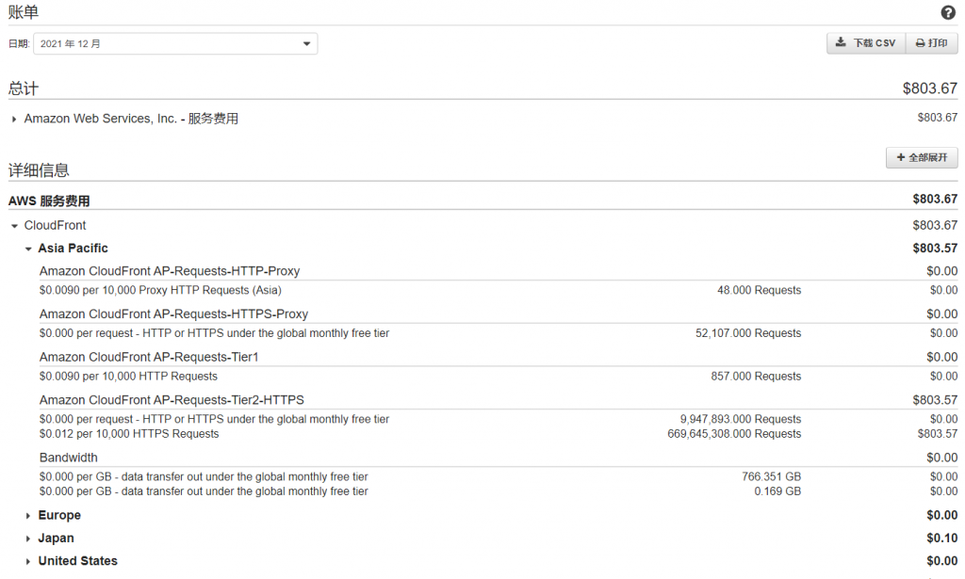The height and width of the screenshot is (579, 965).
Task: Select the Asia Pacific amount $803.57
Action: (x=935, y=249)
